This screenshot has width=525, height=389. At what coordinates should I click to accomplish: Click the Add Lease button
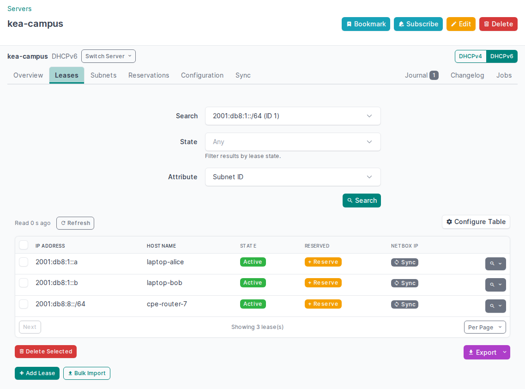pos(37,373)
